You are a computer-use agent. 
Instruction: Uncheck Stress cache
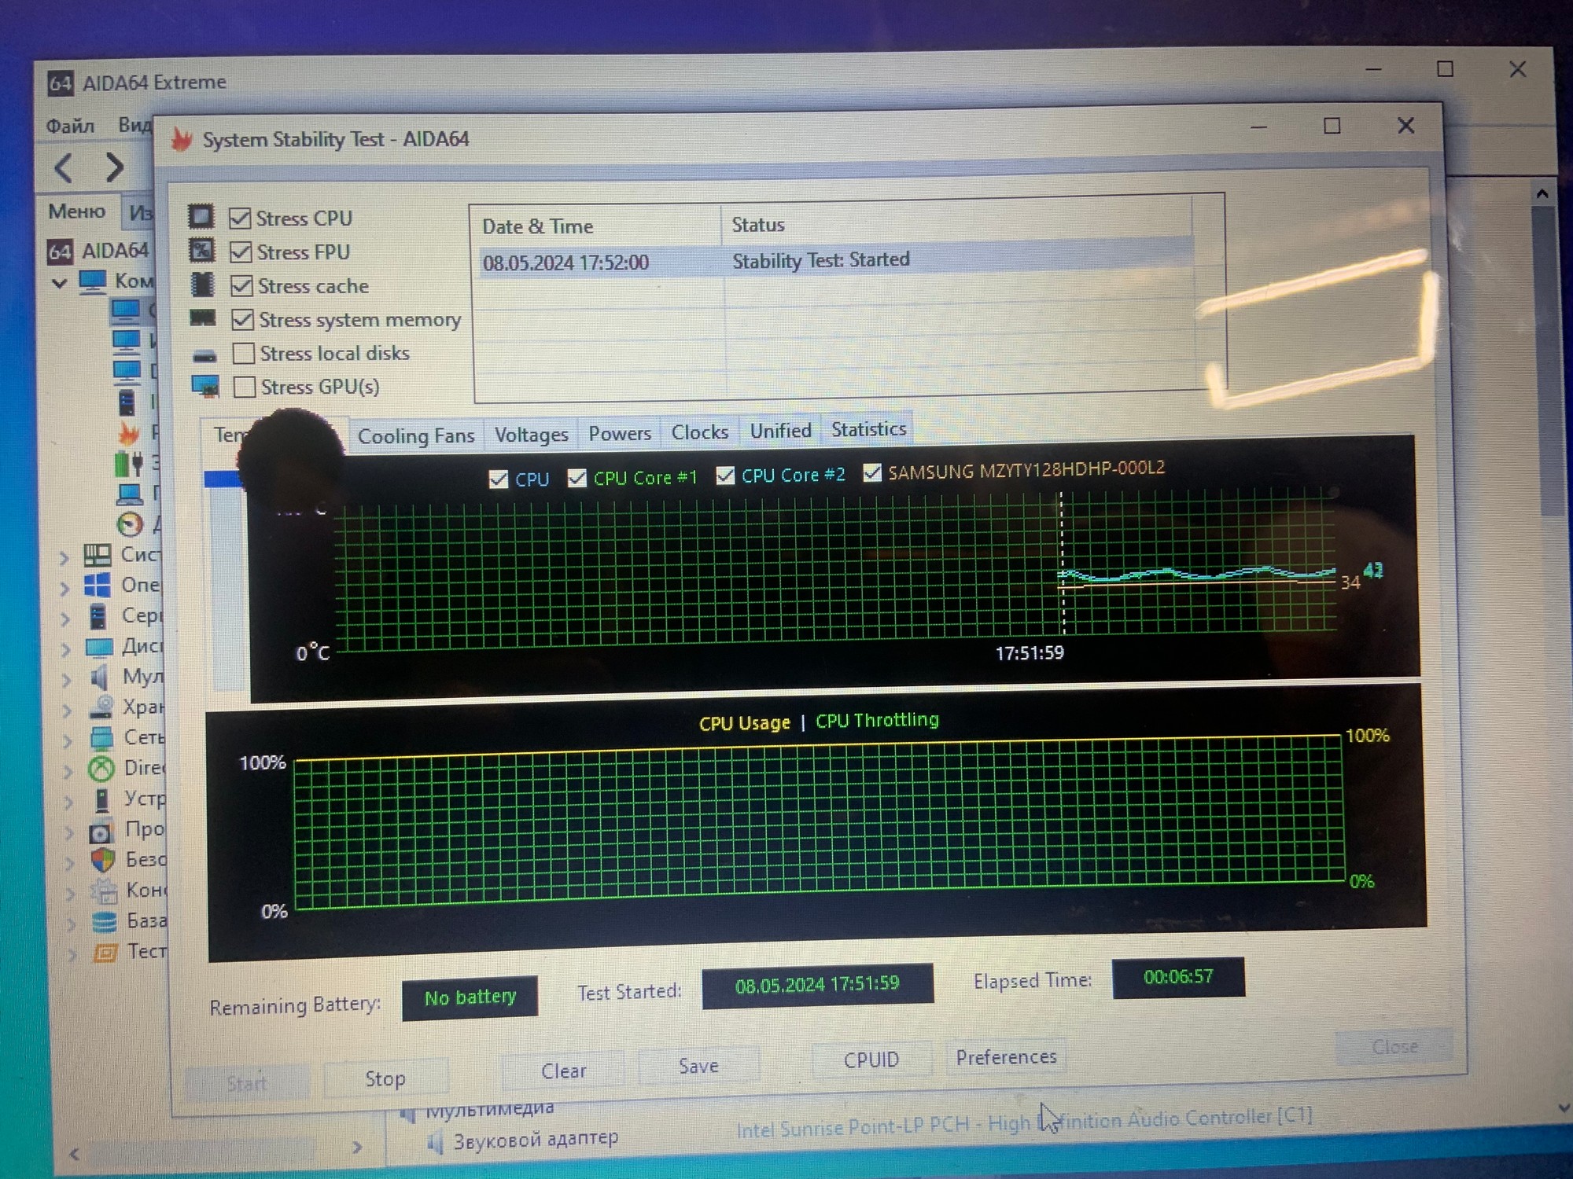pyautogui.click(x=241, y=285)
